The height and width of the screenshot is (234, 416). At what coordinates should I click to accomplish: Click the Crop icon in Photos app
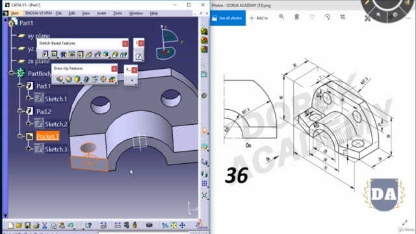click(x=343, y=17)
